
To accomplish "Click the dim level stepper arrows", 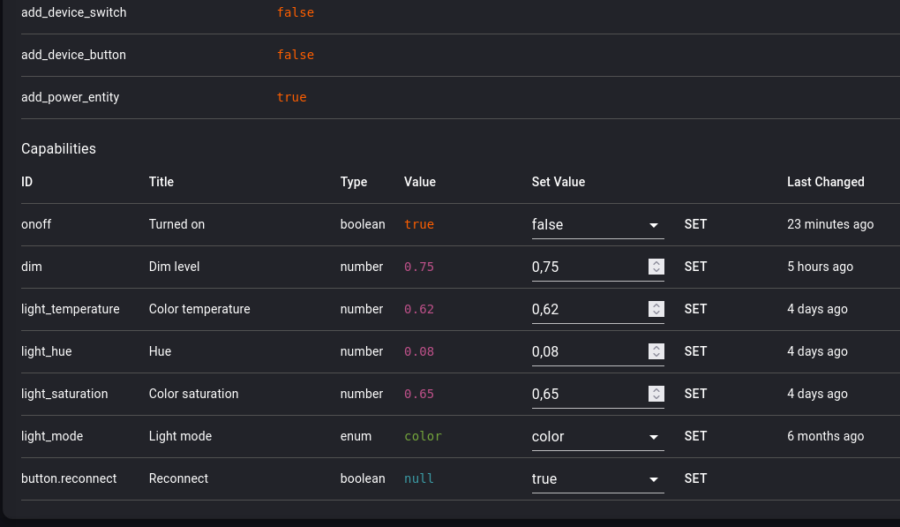I will pos(656,267).
